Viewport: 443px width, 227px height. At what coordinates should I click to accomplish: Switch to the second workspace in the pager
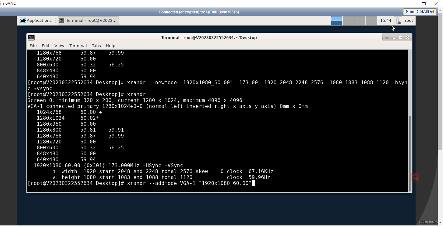[x=348, y=20]
